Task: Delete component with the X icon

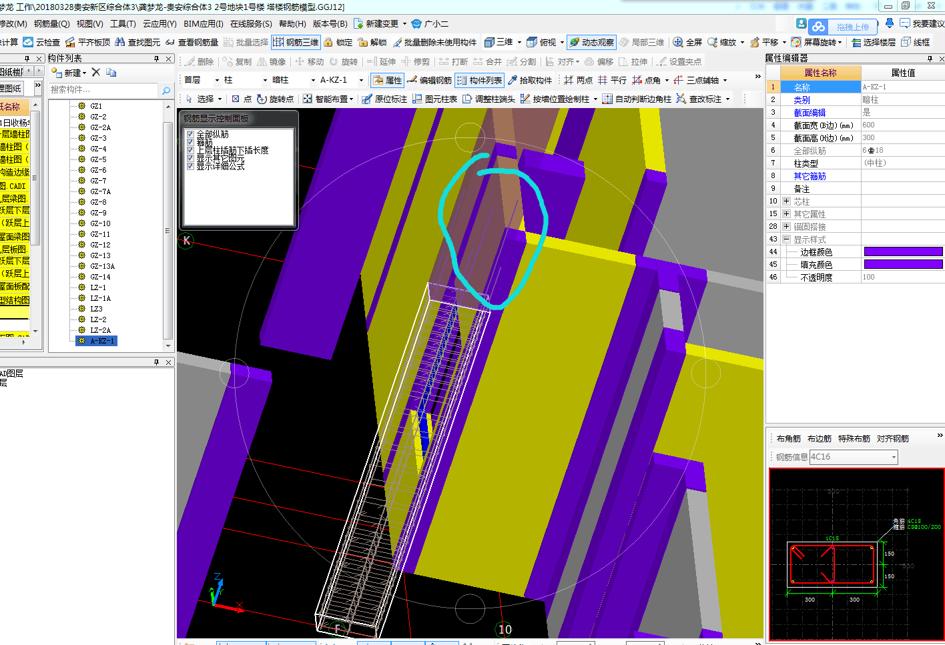Action: pos(95,72)
